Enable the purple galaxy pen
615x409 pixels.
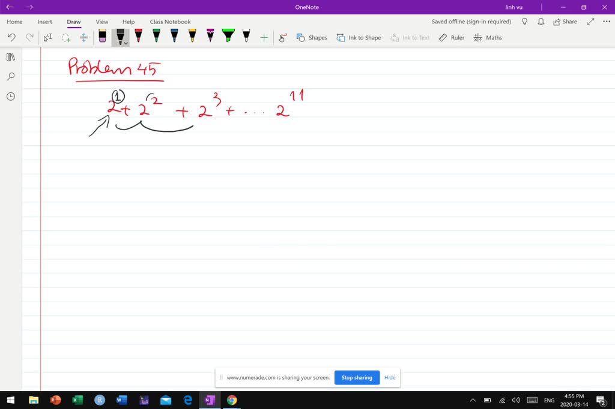210,36
